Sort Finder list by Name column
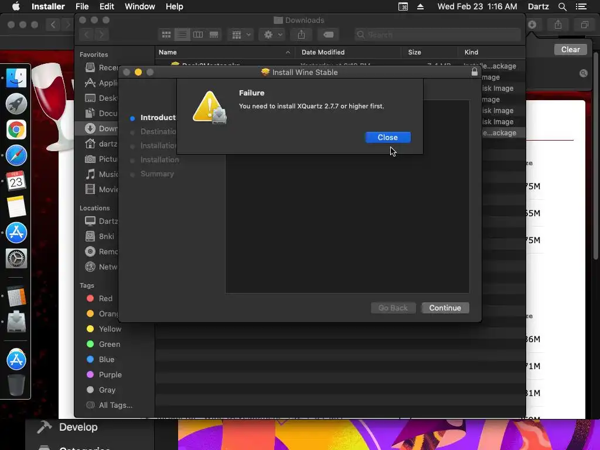The width and height of the screenshot is (600, 450). click(224, 52)
